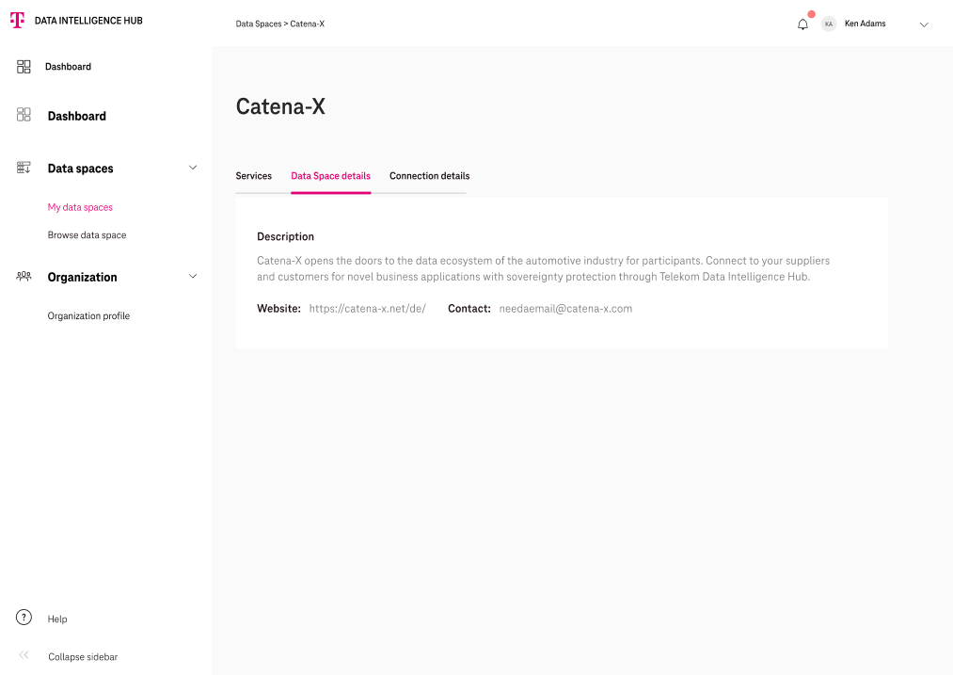
Task: Open the Organization profile page
Action: coord(88,316)
